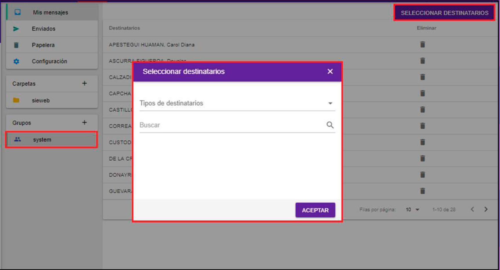500x270 pixels.
Task: Open rows per page dropdown showing 10
Action: click(x=412, y=210)
